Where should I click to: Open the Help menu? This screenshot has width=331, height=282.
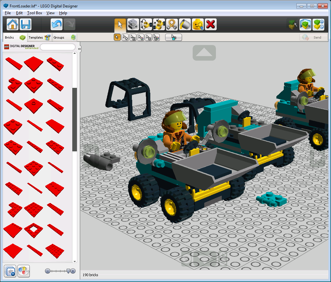click(x=63, y=13)
